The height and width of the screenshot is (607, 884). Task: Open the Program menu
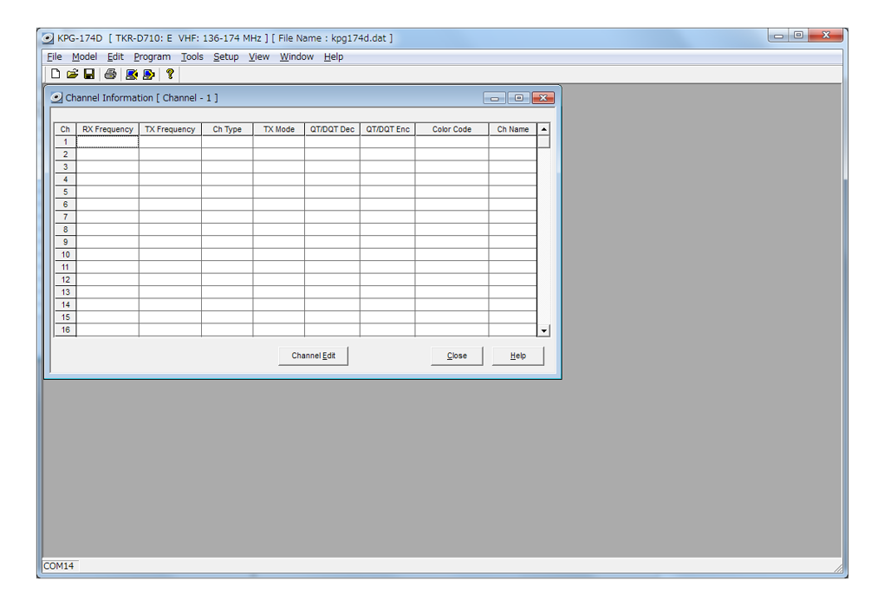(x=152, y=57)
